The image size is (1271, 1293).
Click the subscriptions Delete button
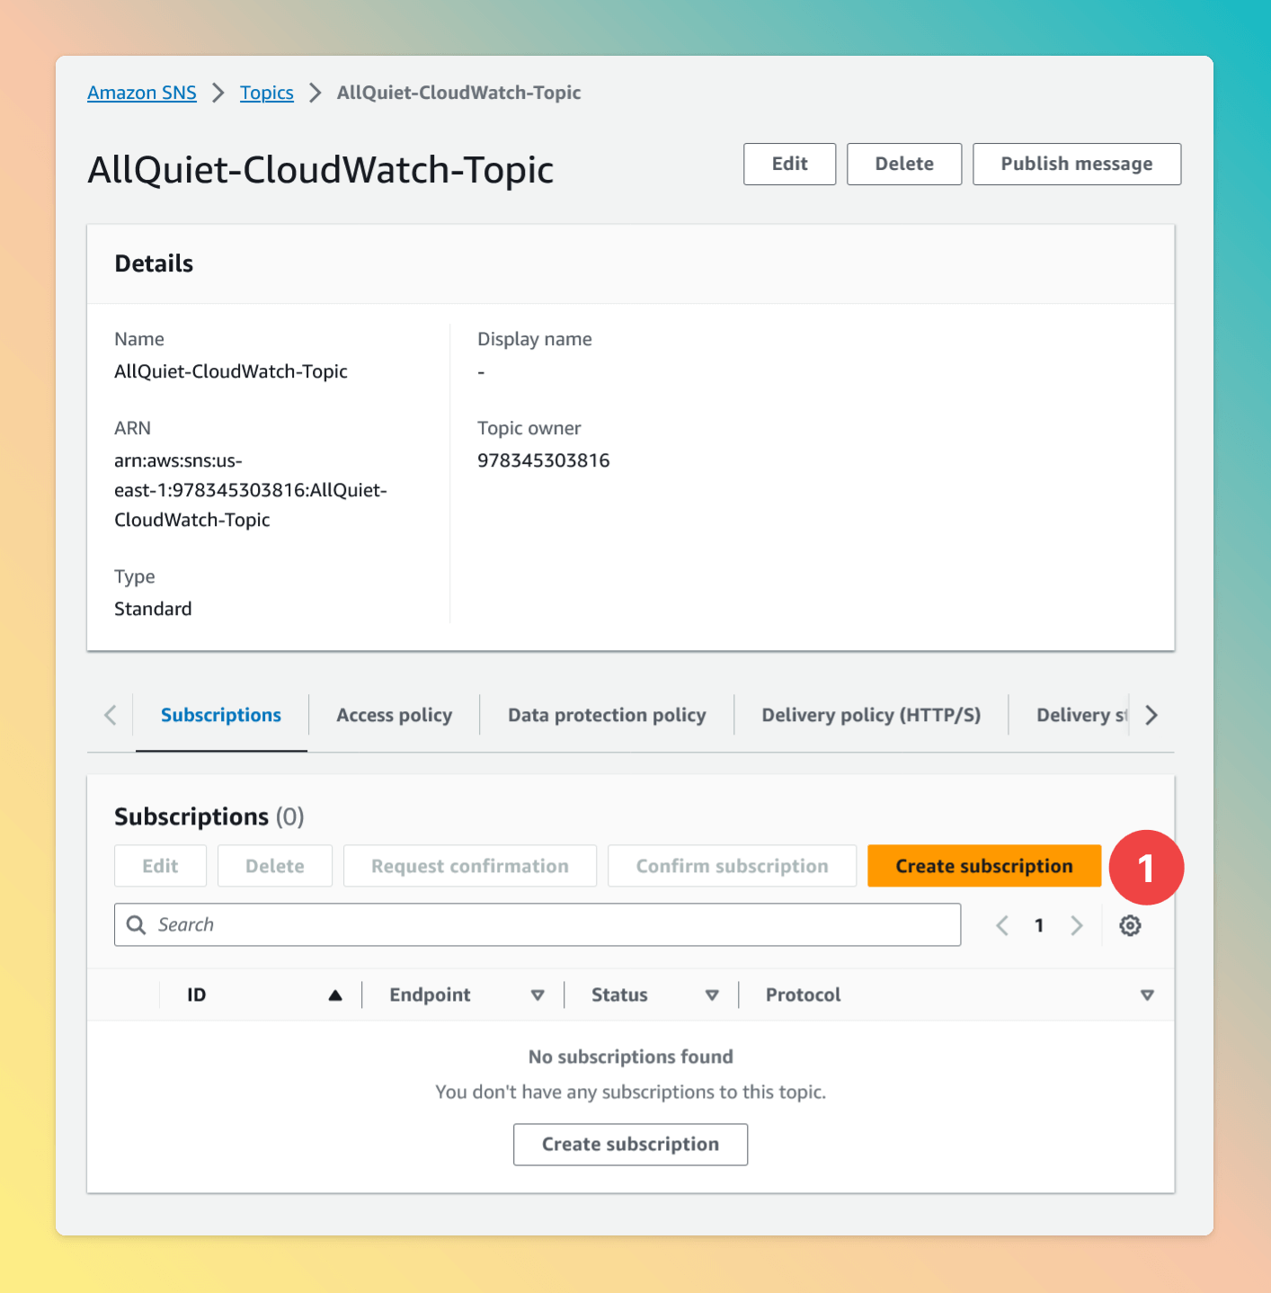click(x=275, y=866)
